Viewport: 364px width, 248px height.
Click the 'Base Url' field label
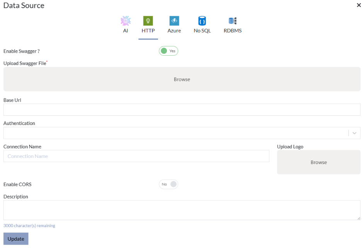pos(12,100)
